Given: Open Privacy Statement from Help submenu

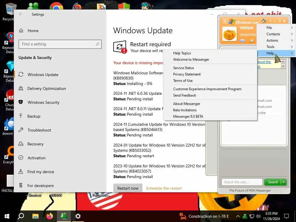Looking at the screenshot, I should pos(210,74).
